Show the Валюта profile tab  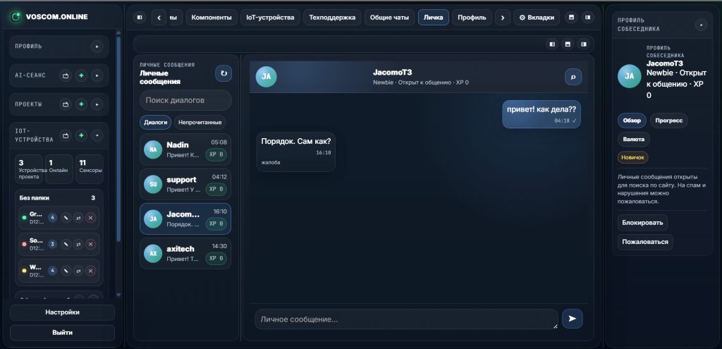tap(634, 139)
